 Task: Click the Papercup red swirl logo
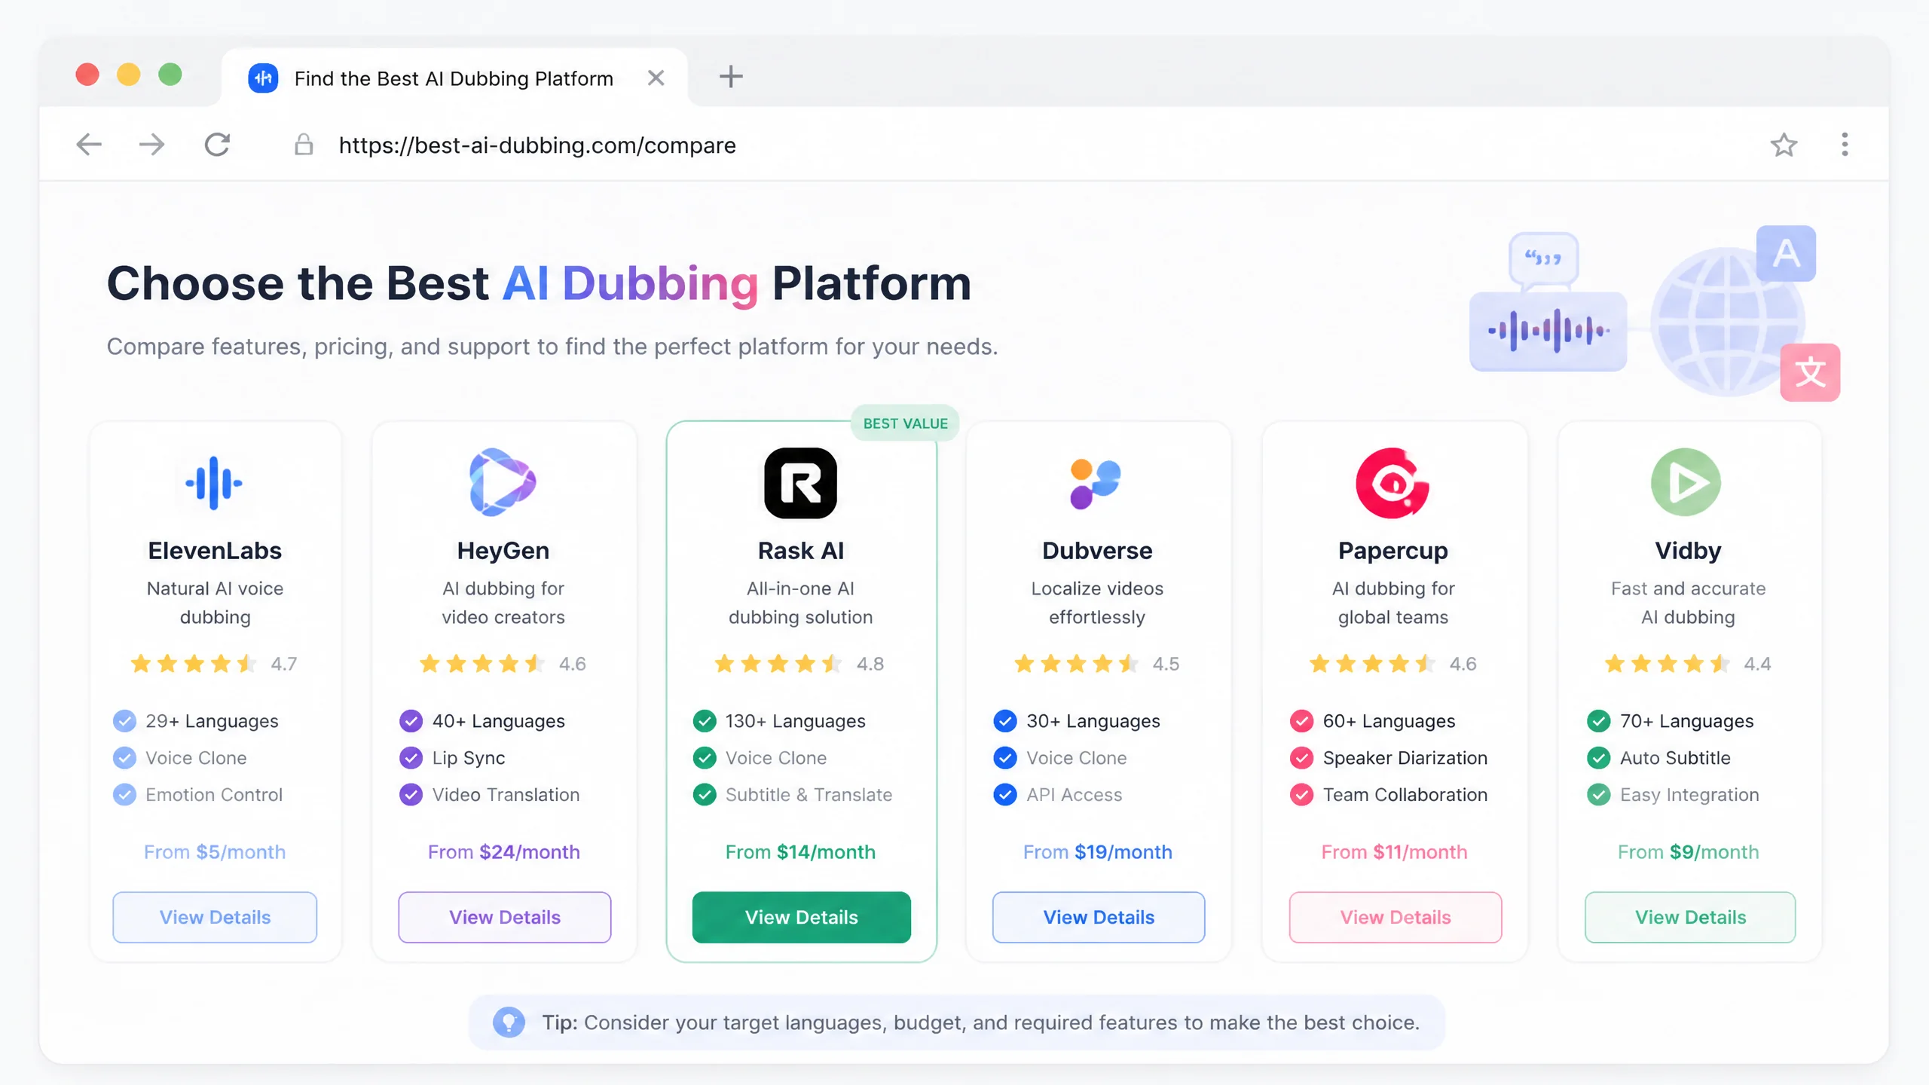click(1392, 483)
